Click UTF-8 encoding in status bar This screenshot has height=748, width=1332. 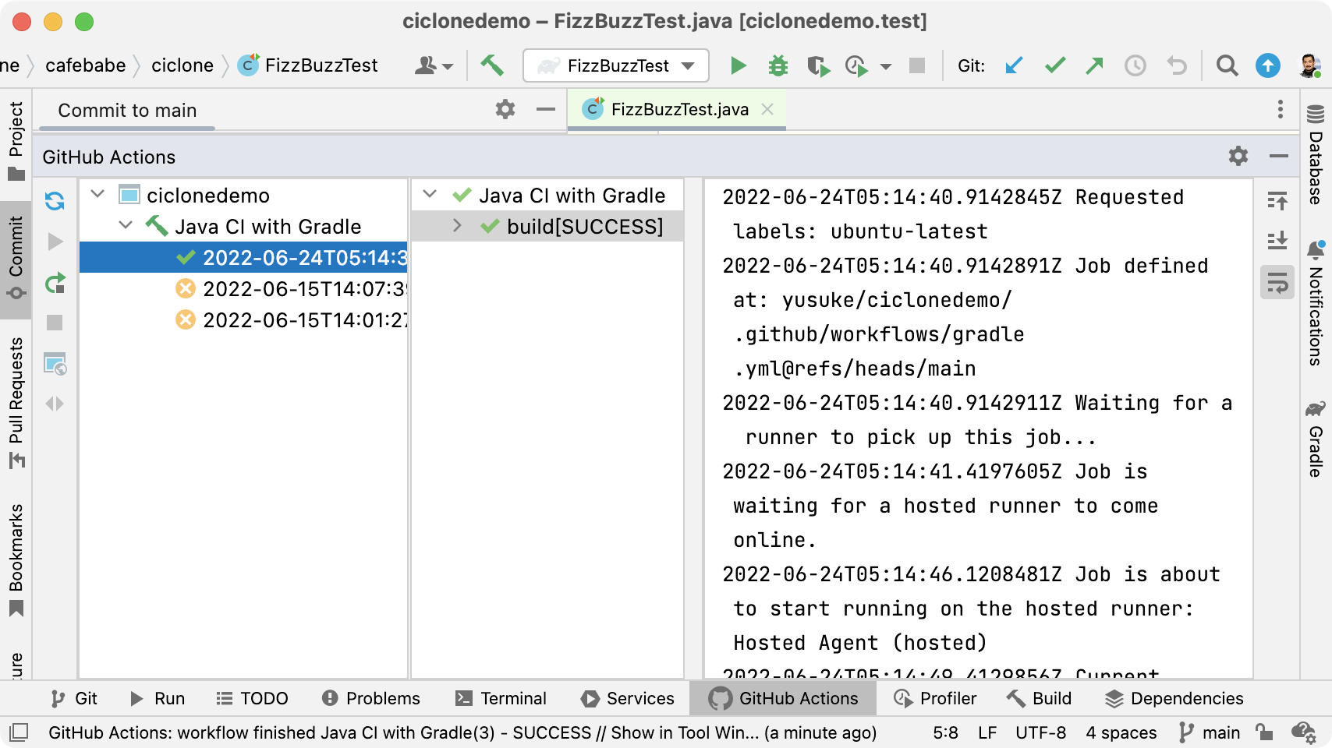tap(1040, 732)
